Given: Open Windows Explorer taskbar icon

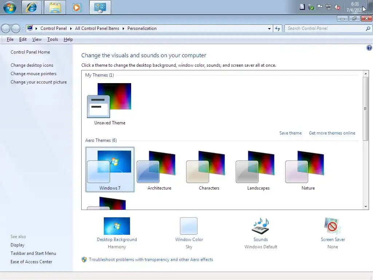Looking at the screenshot, I should pyautogui.click(x=55, y=7).
